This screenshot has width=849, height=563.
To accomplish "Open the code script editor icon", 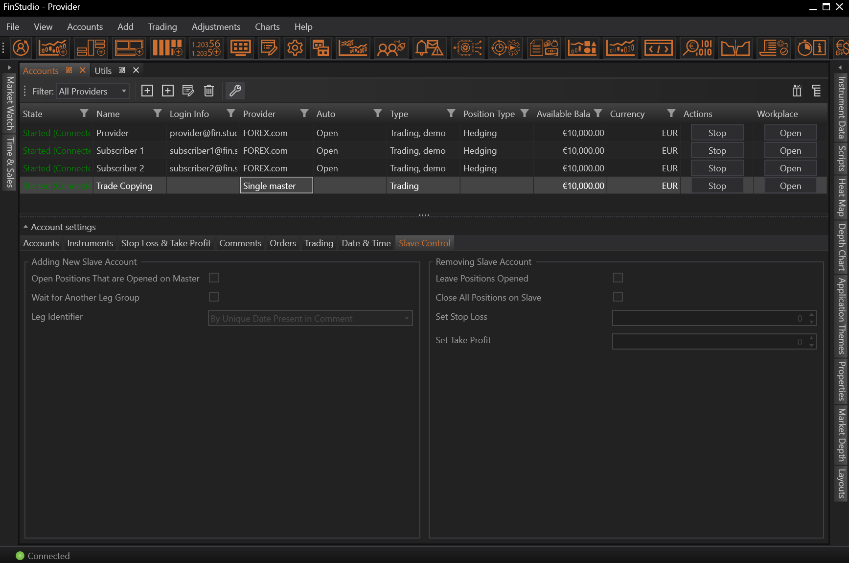I will [658, 48].
